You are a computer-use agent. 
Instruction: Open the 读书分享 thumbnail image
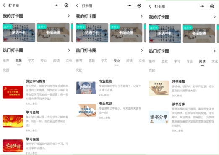click(159, 117)
